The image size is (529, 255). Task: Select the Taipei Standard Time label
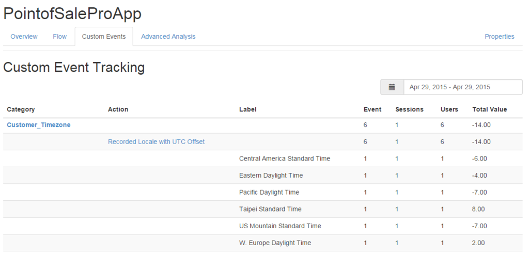(x=270, y=209)
